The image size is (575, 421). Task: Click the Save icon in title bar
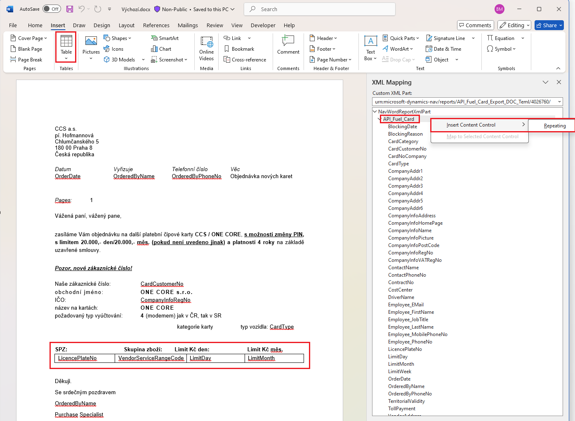tap(70, 9)
